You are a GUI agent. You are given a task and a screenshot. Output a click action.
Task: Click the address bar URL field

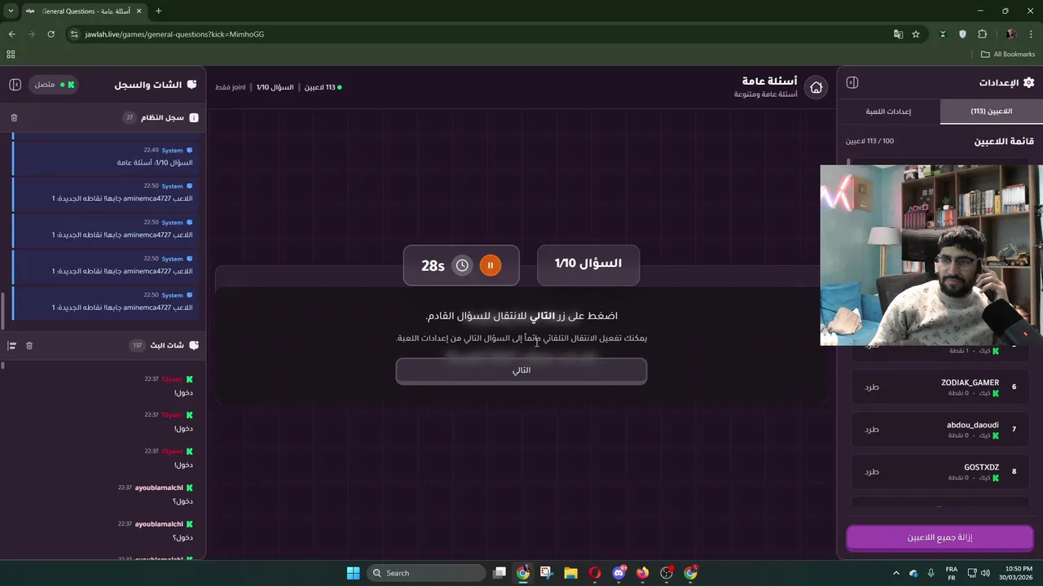tap(481, 34)
